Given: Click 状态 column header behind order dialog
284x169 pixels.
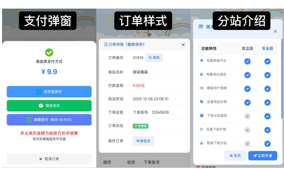Looking at the screenshot, I should tap(131, 162).
